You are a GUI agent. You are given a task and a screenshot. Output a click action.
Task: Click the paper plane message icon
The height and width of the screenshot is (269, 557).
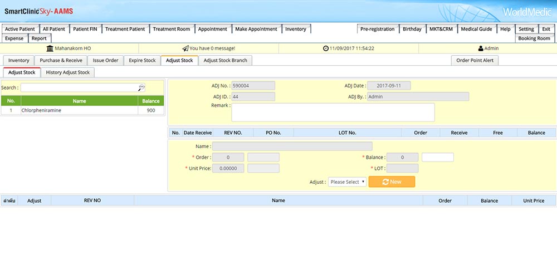click(185, 48)
